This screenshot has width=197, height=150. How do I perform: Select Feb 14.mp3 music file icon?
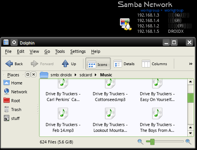[x=63, y=113]
